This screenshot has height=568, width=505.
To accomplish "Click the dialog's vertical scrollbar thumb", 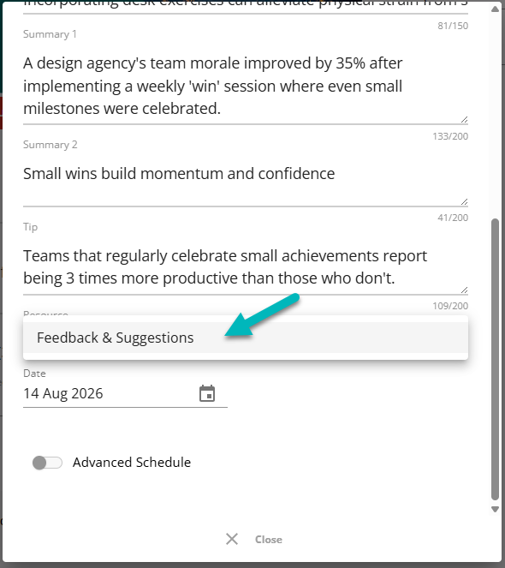I will [496, 359].
